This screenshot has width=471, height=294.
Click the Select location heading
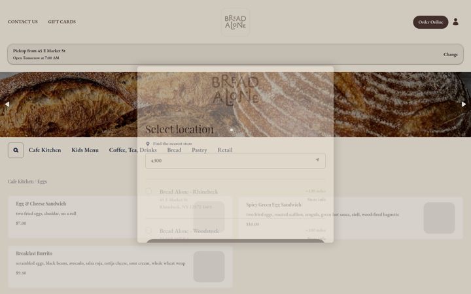tap(180, 129)
